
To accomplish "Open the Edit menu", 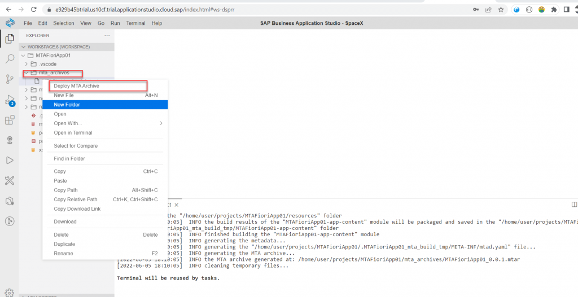I will [x=43, y=23].
